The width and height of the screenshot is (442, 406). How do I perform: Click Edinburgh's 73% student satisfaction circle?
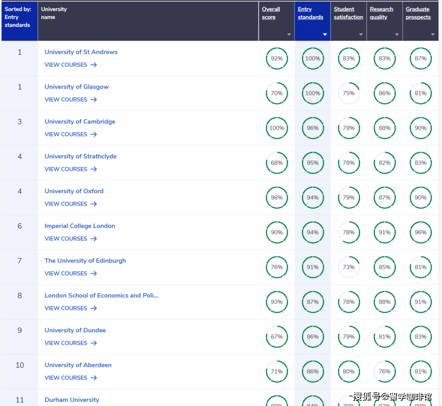click(x=349, y=267)
